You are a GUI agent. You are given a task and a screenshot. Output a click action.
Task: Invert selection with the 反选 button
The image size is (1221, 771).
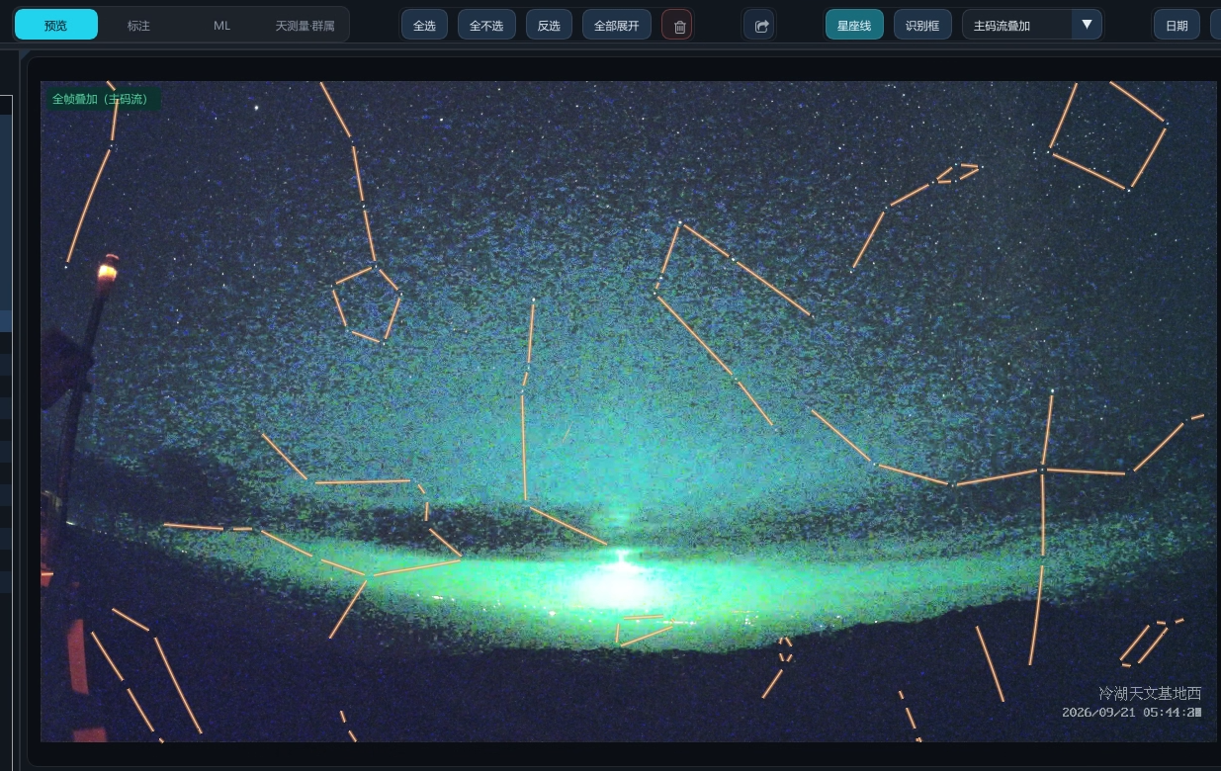[549, 26]
